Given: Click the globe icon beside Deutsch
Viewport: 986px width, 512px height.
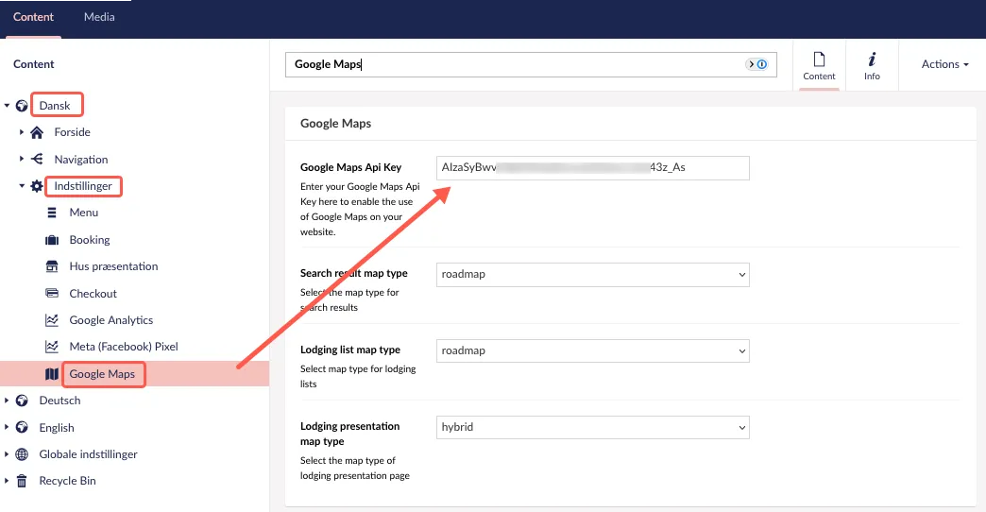Looking at the screenshot, I should click(x=22, y=400).
